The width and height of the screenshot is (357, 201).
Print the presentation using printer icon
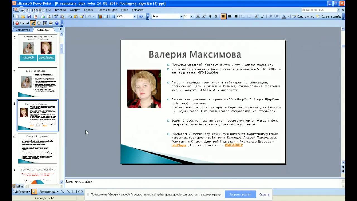pyautogui.click(x=43, y=16)
